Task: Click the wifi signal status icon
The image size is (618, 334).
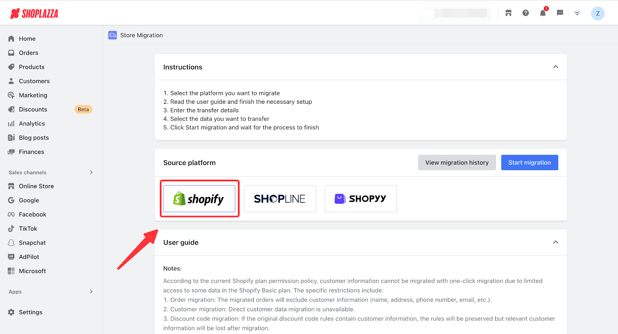Action: 577,13
